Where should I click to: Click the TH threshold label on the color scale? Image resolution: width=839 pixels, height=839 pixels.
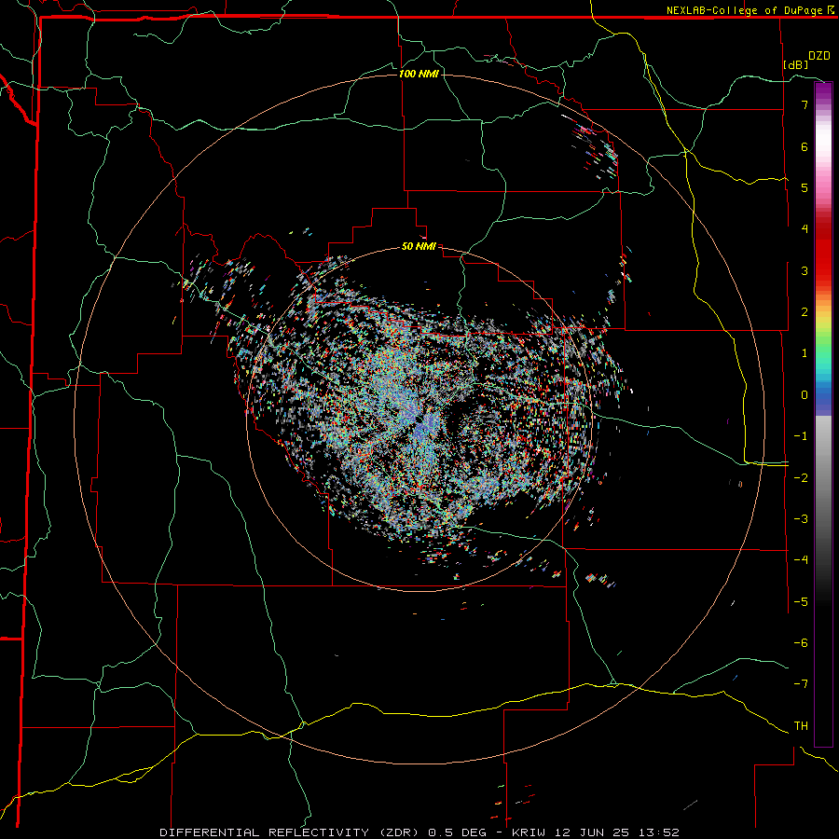801,726
